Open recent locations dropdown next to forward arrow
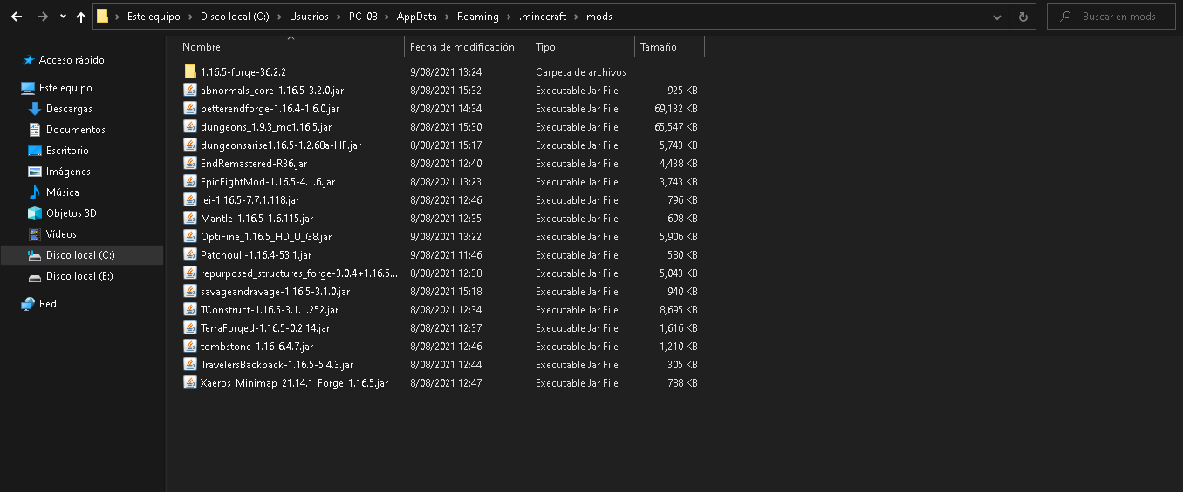 coord(63,17)
